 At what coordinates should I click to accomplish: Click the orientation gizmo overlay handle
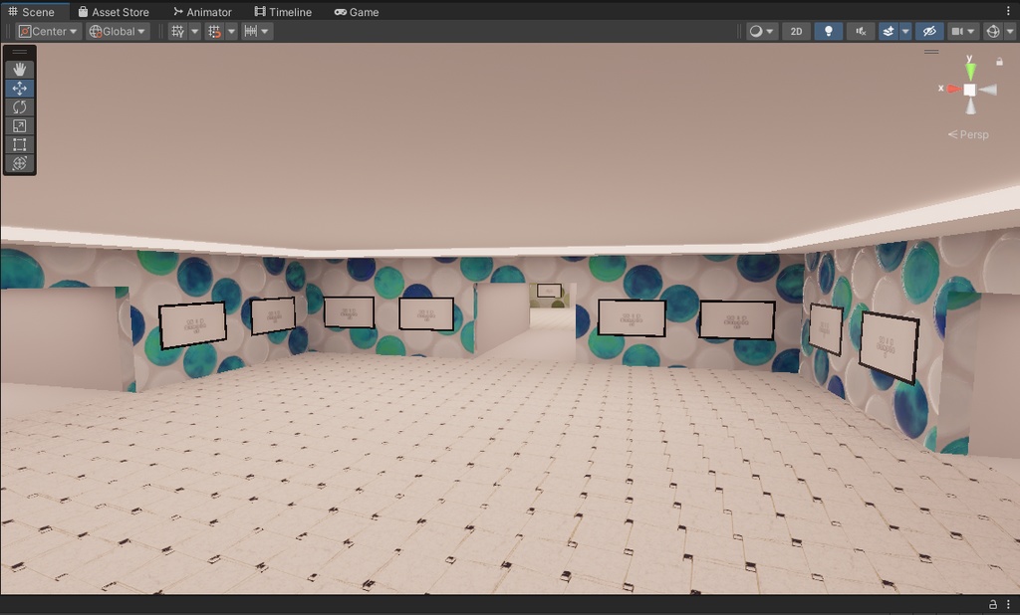(931, 52)
